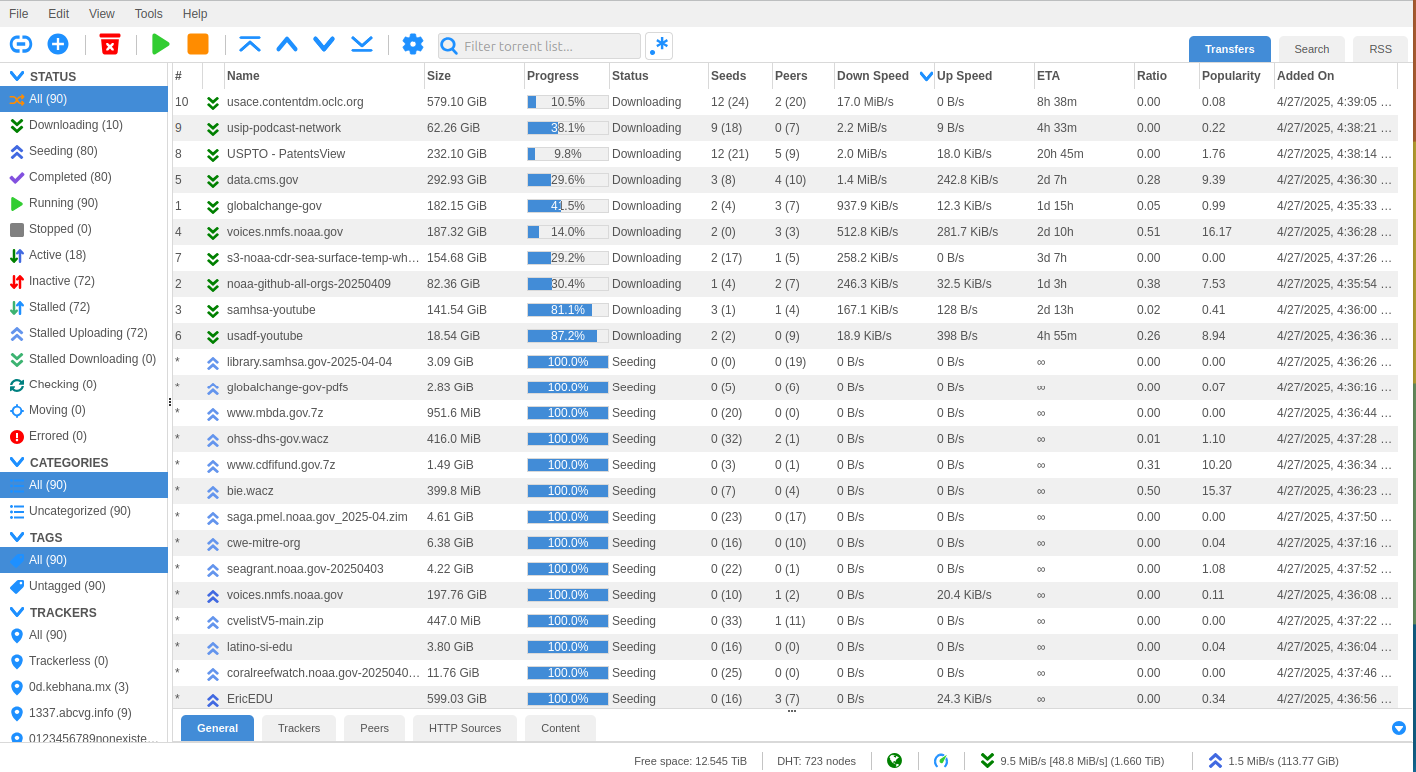Sort by Name column header

pos(324,76)
